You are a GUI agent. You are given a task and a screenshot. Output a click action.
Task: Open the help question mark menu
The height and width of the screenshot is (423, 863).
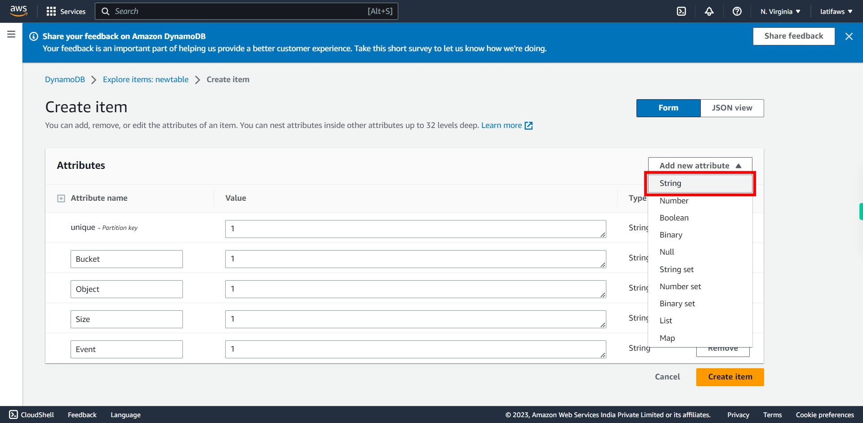(x=737, y=11)
